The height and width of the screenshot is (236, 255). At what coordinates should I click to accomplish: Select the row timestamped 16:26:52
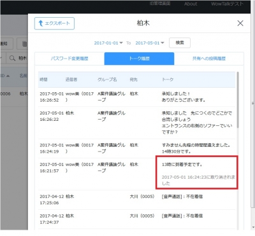click(x=137, y=97)
